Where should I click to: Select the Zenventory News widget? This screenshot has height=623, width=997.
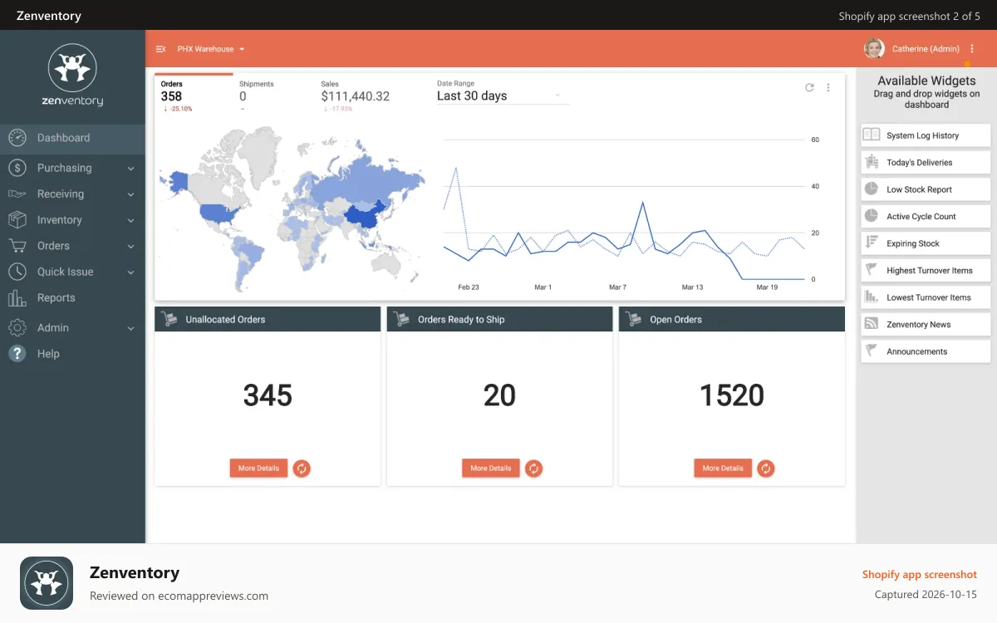pos(926,324)
